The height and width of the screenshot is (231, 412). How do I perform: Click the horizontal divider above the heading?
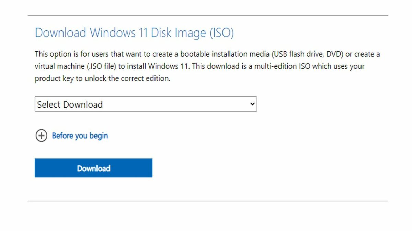[208, 15]
